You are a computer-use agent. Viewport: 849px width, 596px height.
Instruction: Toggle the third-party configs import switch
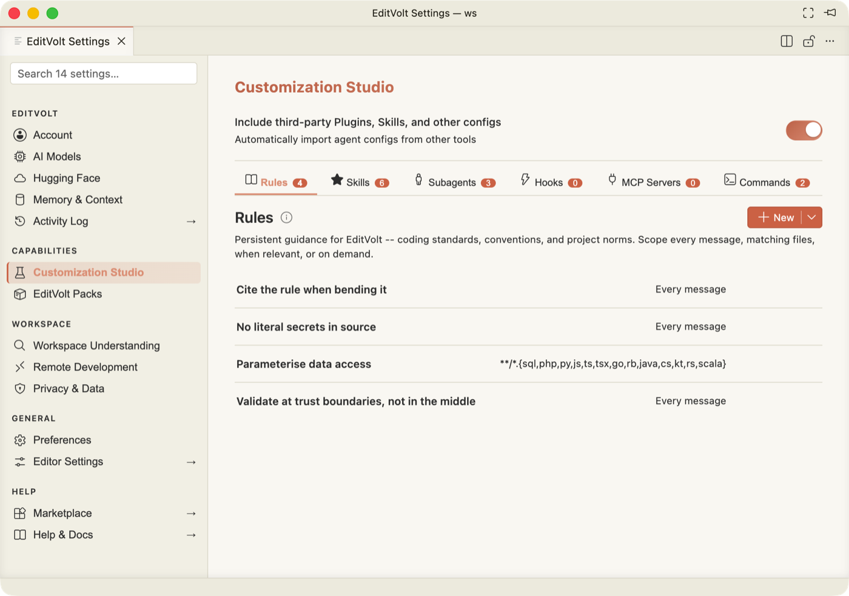pos(804,130)
